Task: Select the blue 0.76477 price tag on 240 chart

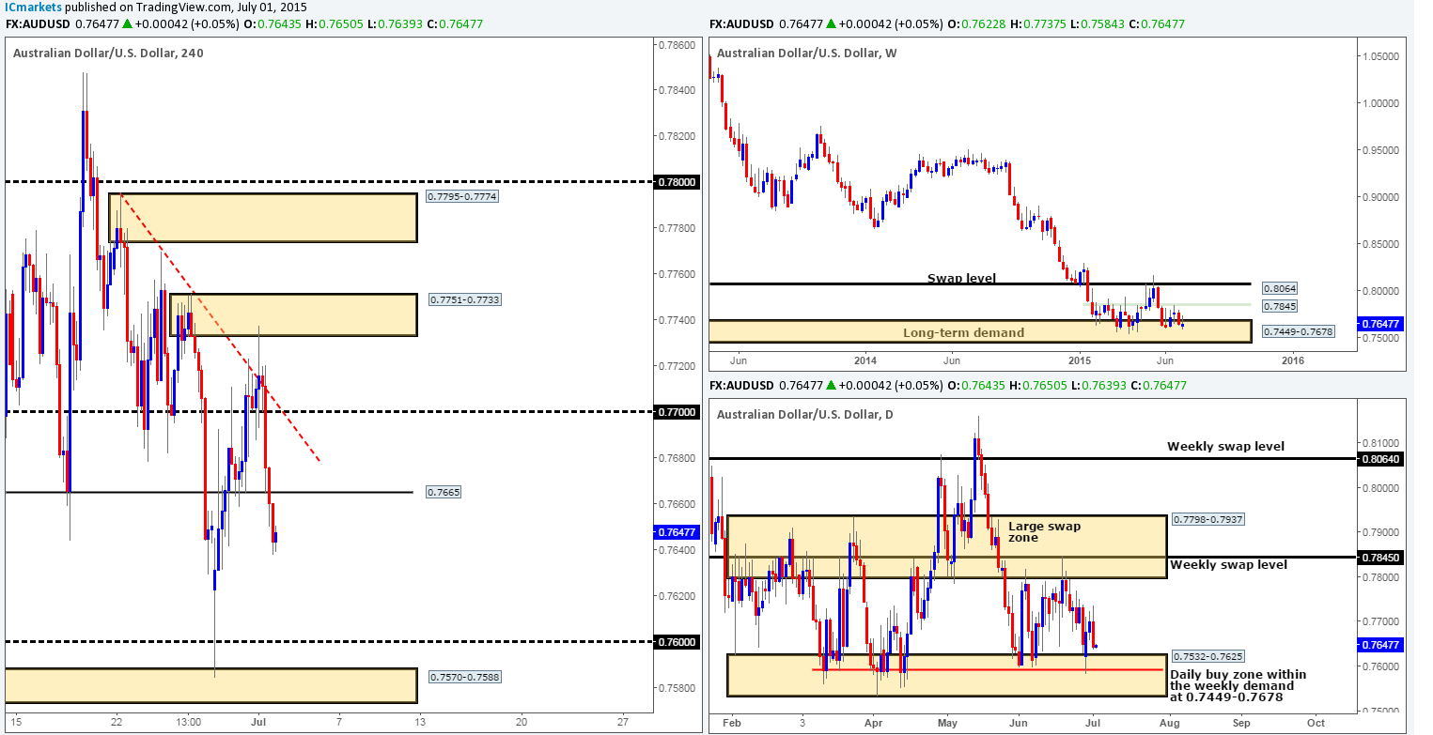Action: 675,531
